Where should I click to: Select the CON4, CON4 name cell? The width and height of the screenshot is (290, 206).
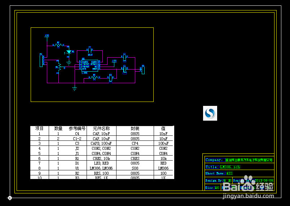coord(101,153)
